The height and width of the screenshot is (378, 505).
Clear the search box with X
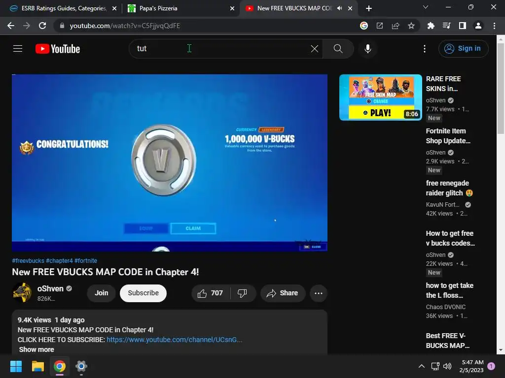(314, 49)
